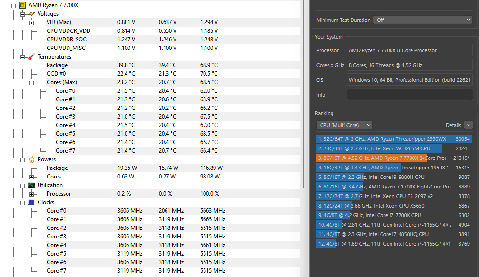This screenshot has width=479, height=277.
Task: Click the 1.294 V VID max value
Action: tap(209, 22)
